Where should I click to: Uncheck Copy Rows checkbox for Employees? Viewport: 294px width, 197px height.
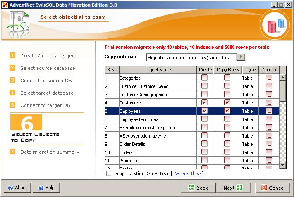click(x=227, y=111)
